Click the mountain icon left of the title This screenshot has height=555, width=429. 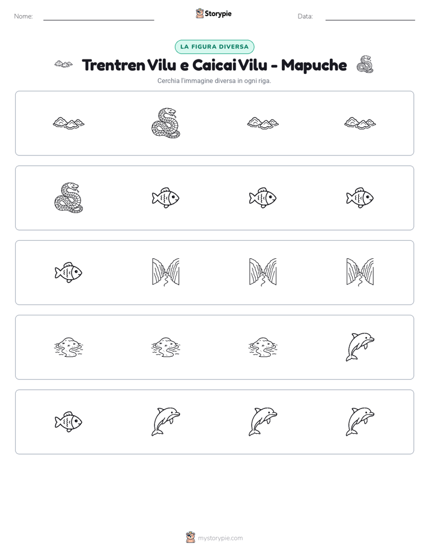(64, 64)
